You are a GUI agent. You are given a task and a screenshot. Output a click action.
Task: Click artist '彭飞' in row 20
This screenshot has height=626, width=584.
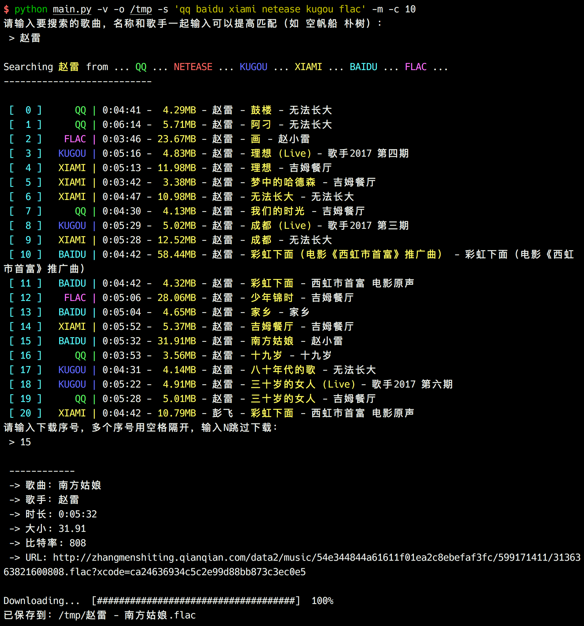click(x=223, y=413)
